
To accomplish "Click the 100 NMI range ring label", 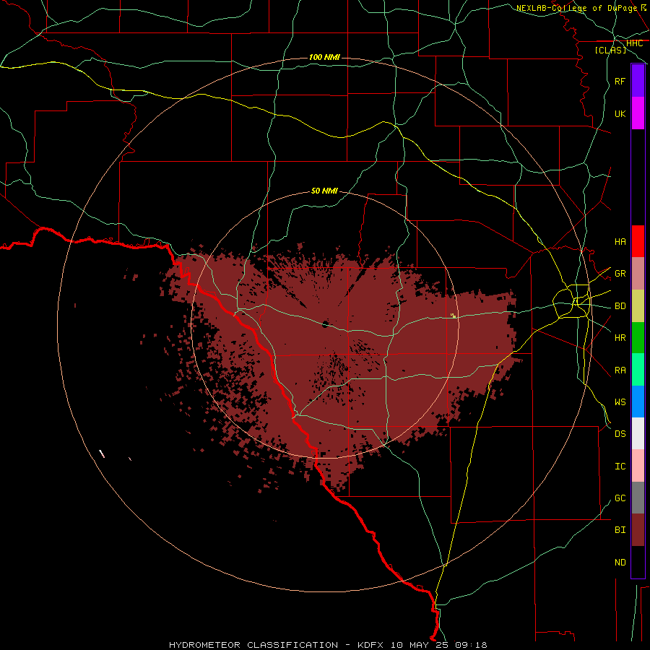I will pyautogui.click(x=324, y=57).
